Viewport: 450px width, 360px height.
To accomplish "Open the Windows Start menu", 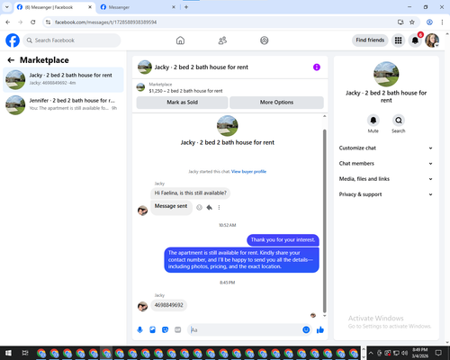I will [x=8, y=353].
